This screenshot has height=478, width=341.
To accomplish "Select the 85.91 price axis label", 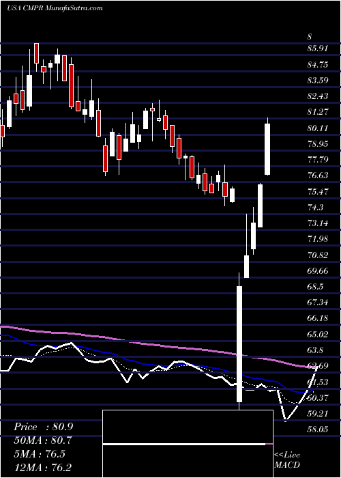I will pyautogui.click(x=318, y=48).
